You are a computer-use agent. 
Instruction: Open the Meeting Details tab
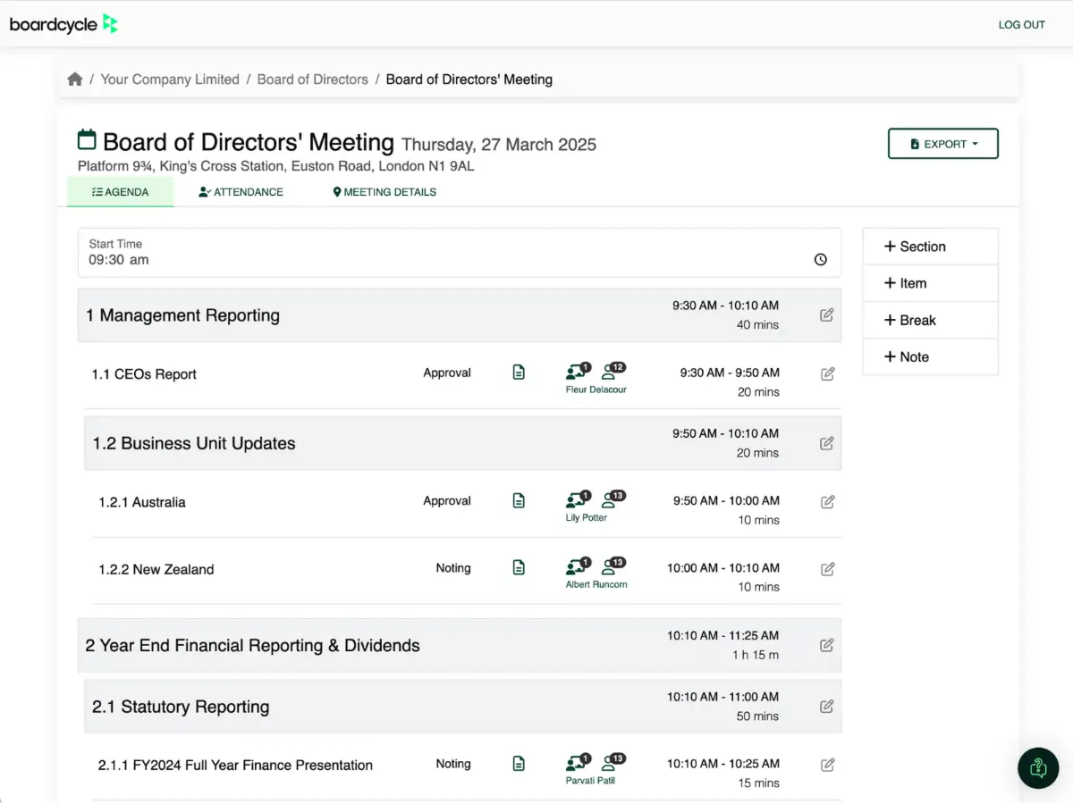click(x=384, y=192)
